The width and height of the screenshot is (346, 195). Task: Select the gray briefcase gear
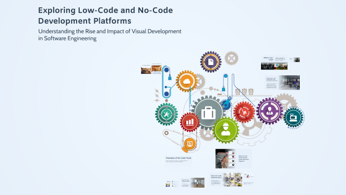(208, 113)
